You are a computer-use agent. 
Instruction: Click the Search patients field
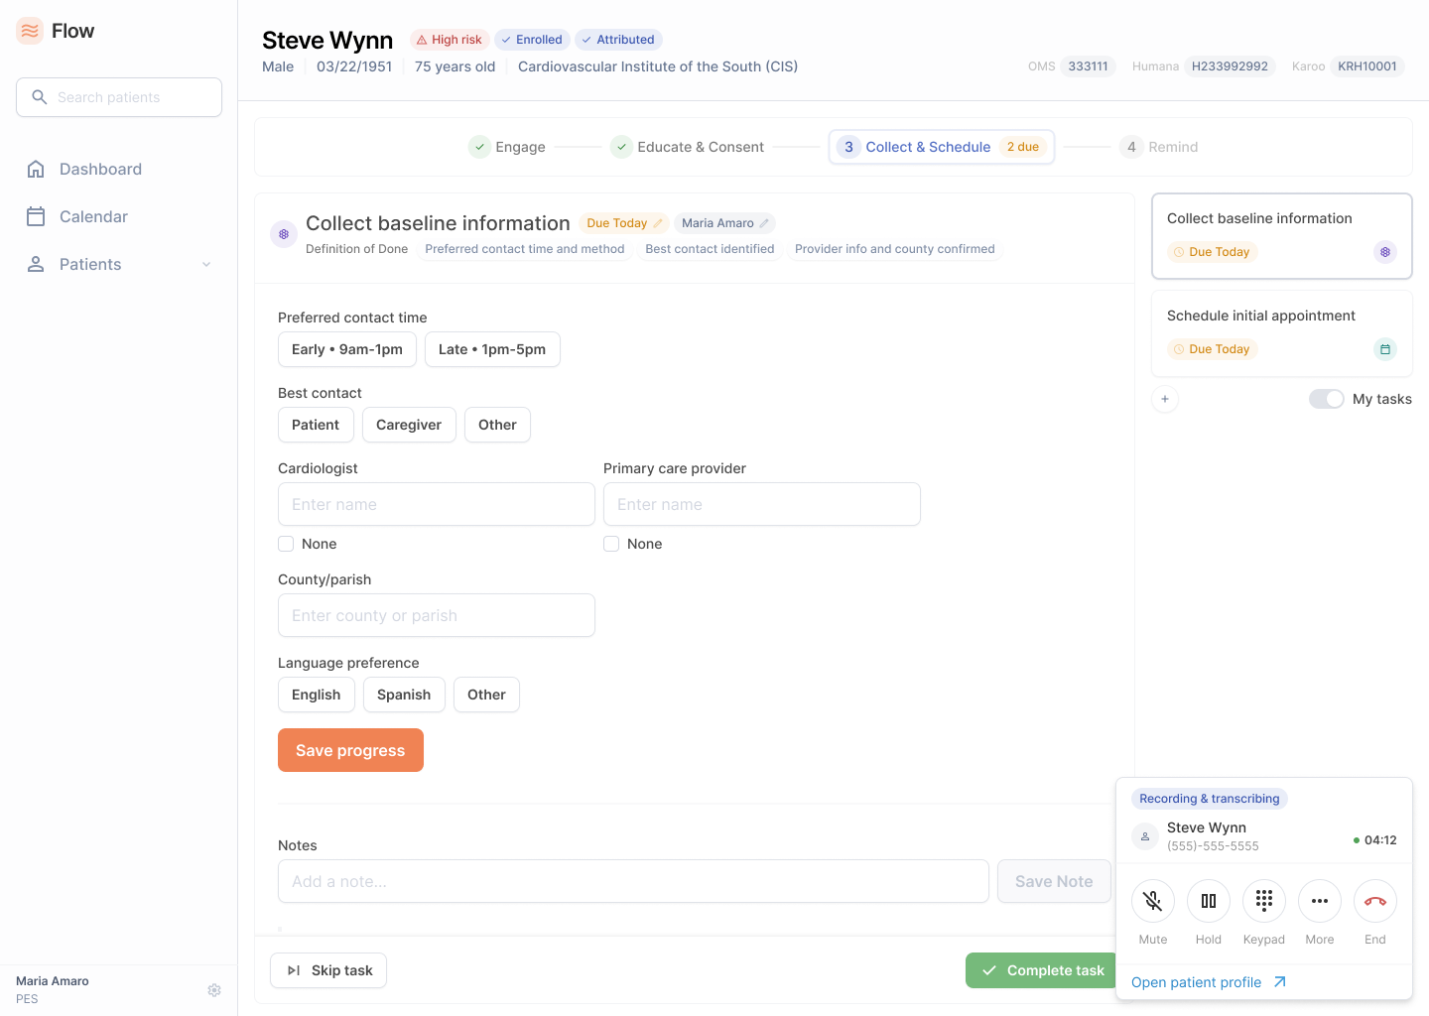[119, 97]
